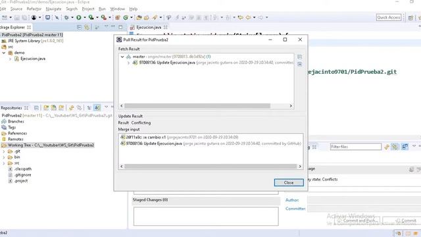Toggle Skip All Breakpoints icon
The width and height of the screenshot is (421, 237).
[x=57, y=18]
